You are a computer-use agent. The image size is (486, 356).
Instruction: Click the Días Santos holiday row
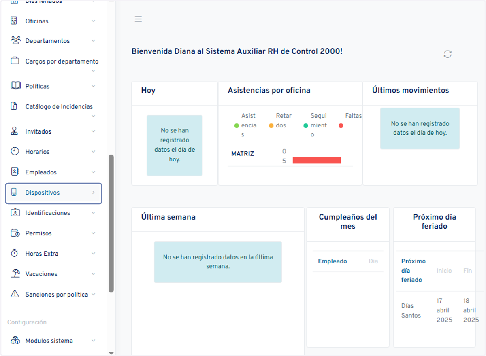point(439,310)
